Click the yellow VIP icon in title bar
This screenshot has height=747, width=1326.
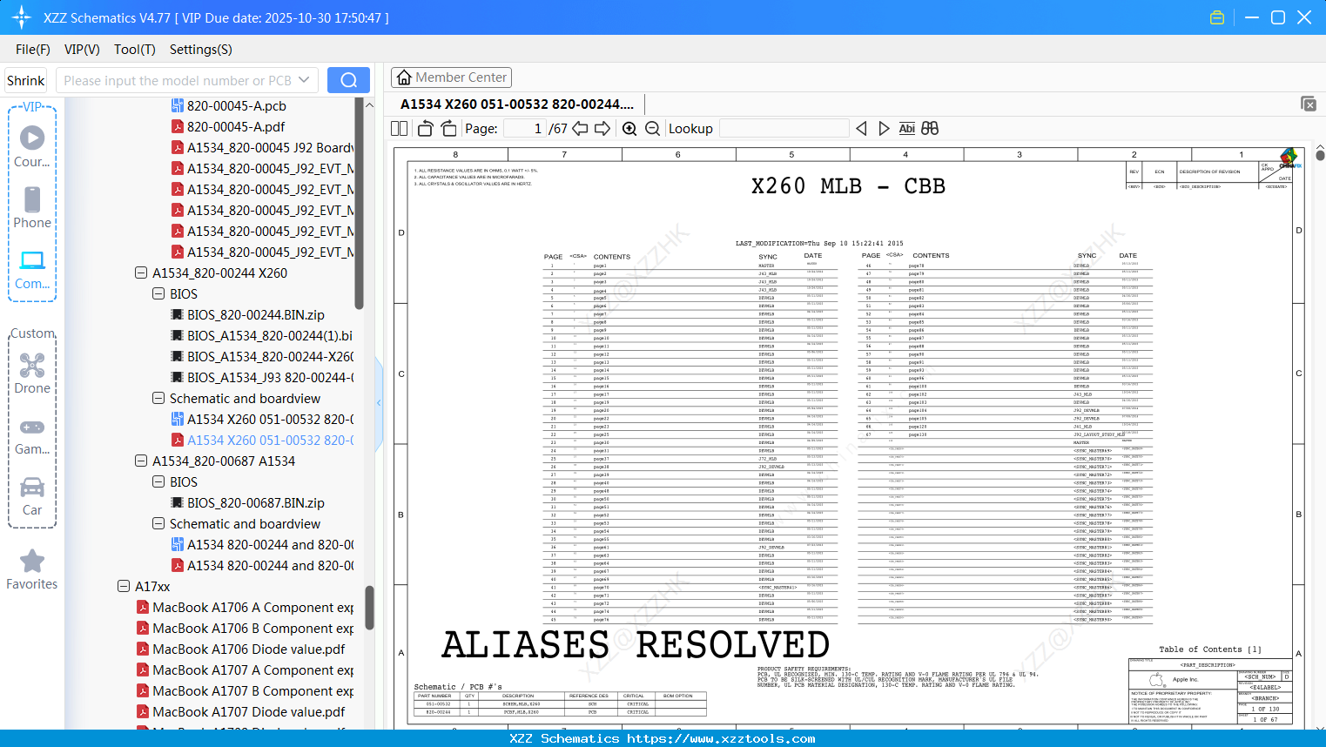(x=1217, y=17)
